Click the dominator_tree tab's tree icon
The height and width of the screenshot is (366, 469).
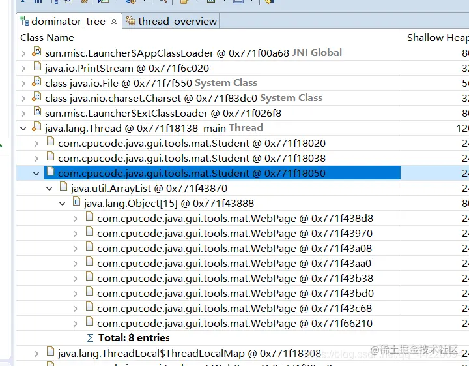click(x=24, y=22)
